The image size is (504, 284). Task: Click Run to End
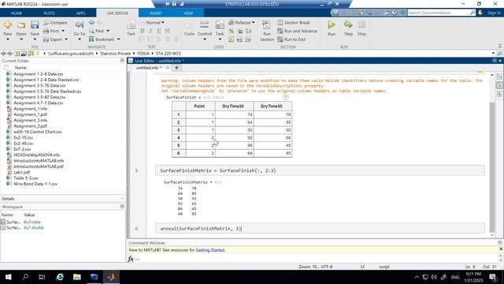tap(291, 39)
